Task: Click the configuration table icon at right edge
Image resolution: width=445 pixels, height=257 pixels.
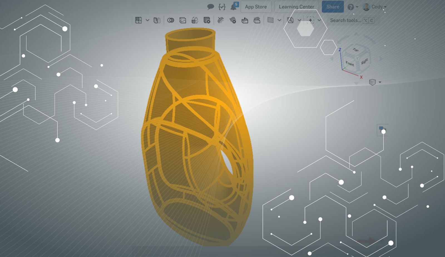Action: [x=382, y=129]
